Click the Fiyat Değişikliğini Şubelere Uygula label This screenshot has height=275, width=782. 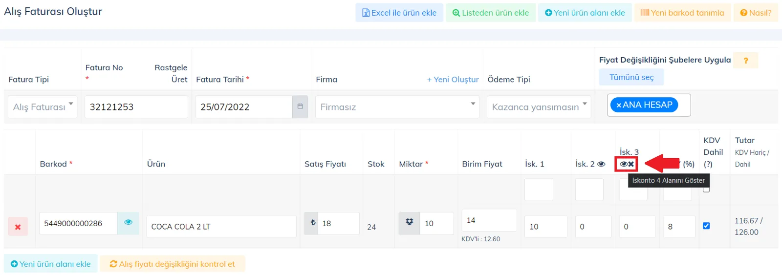point(665,60)
